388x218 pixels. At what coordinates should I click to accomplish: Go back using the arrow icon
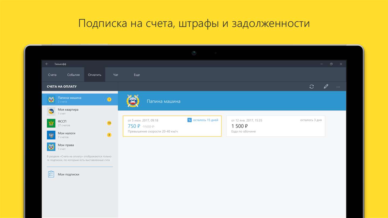[47, 64]
